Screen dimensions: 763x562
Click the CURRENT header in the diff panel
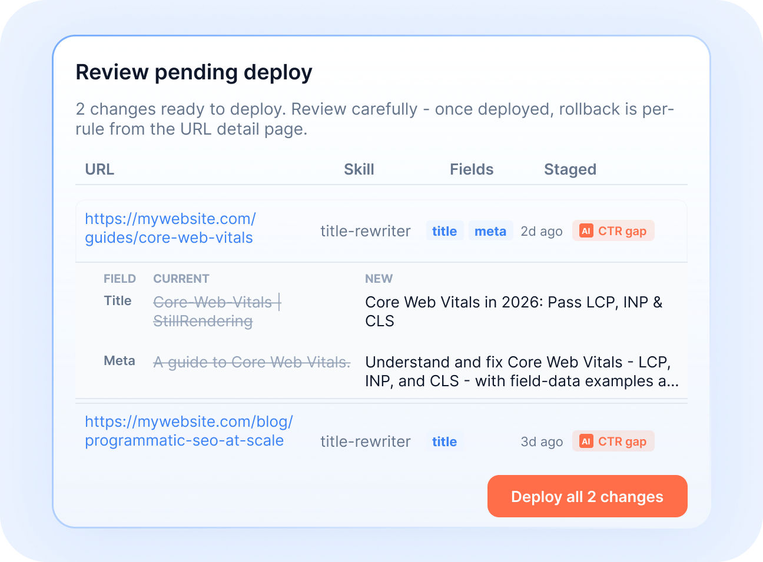[x=181, y=279]
